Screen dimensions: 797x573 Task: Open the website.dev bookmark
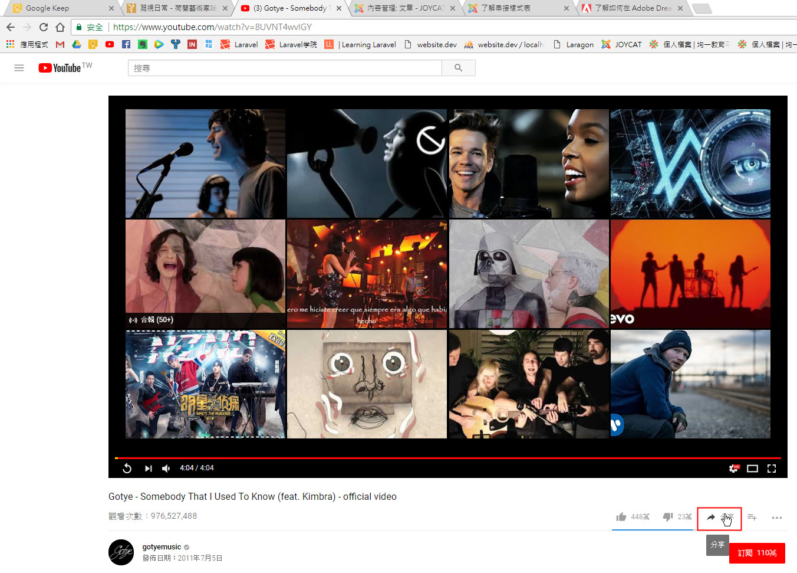click(x=431, y=44)
